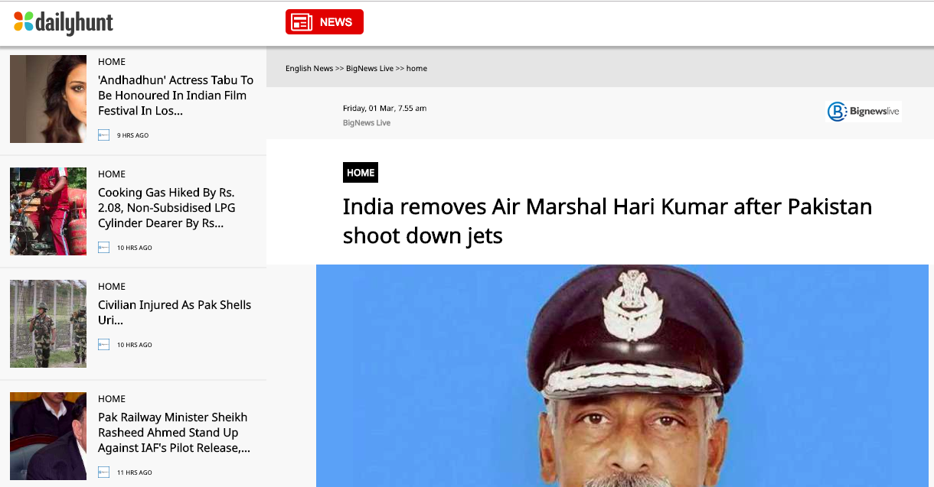
Task: Open Pak Railway Minister Sheikh Rasheed article
Action: 173,433
